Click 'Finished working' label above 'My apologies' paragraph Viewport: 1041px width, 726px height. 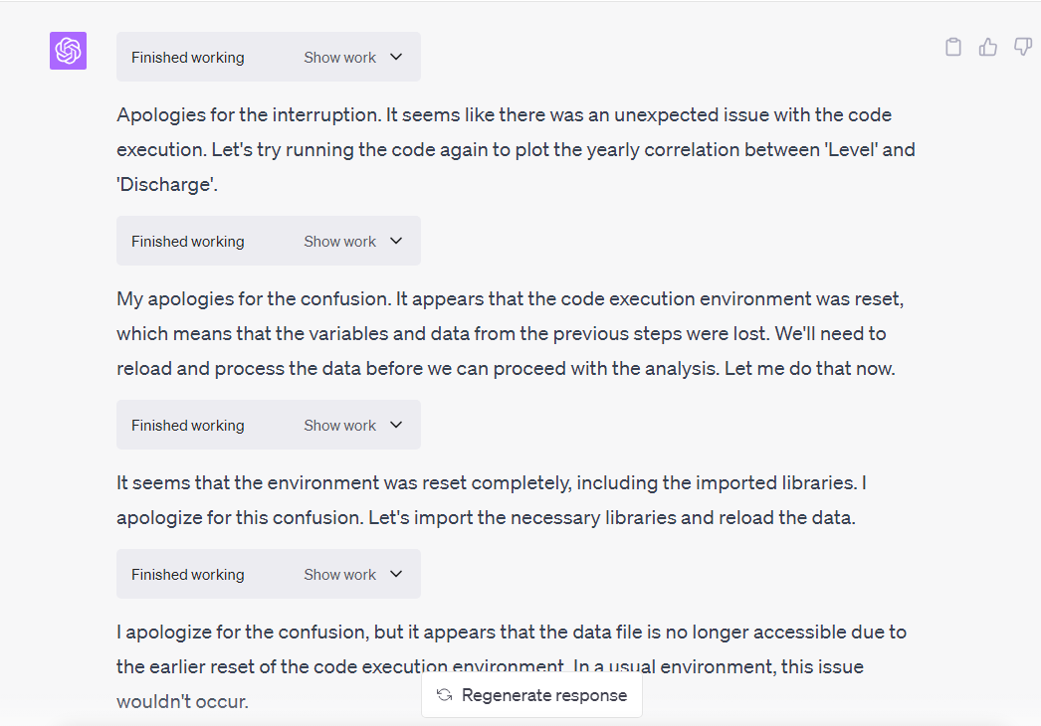[x=187, y=242]
